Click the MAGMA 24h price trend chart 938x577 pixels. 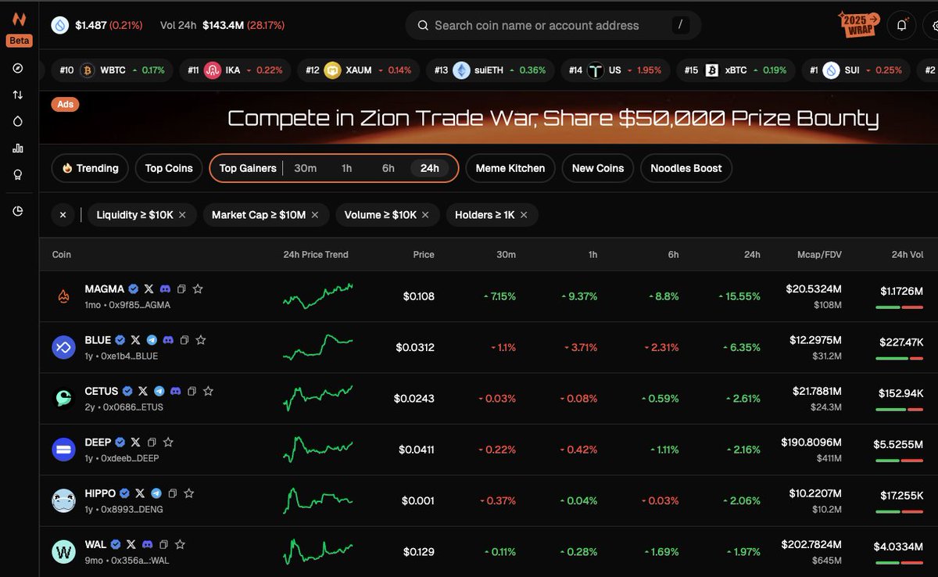(x=317, y=296)
